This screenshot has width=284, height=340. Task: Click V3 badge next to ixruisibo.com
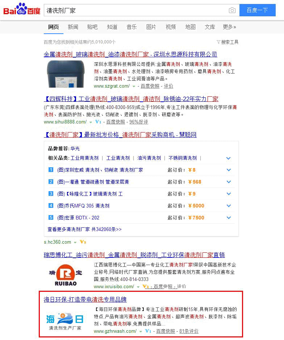click(x=146, y=286)
